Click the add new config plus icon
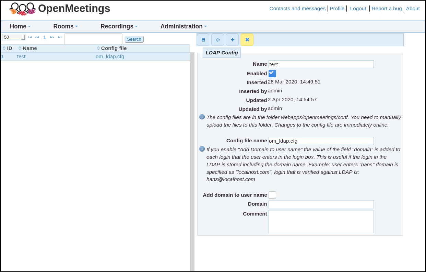426x272 pixels. [x=232, y=40]
